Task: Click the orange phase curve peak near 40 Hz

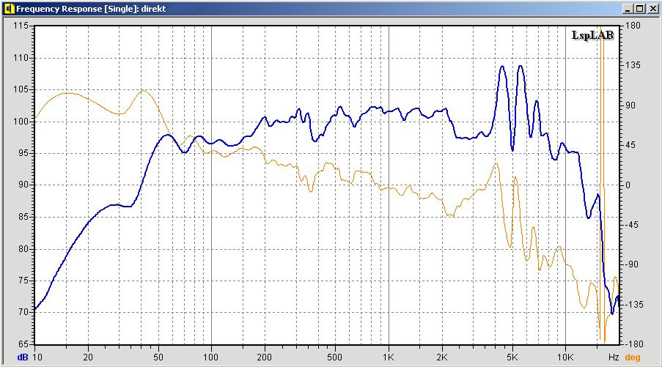Action: click(144, 90)
